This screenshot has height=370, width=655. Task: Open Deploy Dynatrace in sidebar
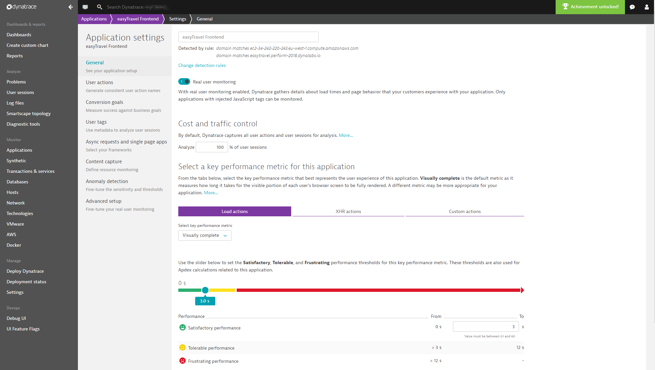pos(25,271)
